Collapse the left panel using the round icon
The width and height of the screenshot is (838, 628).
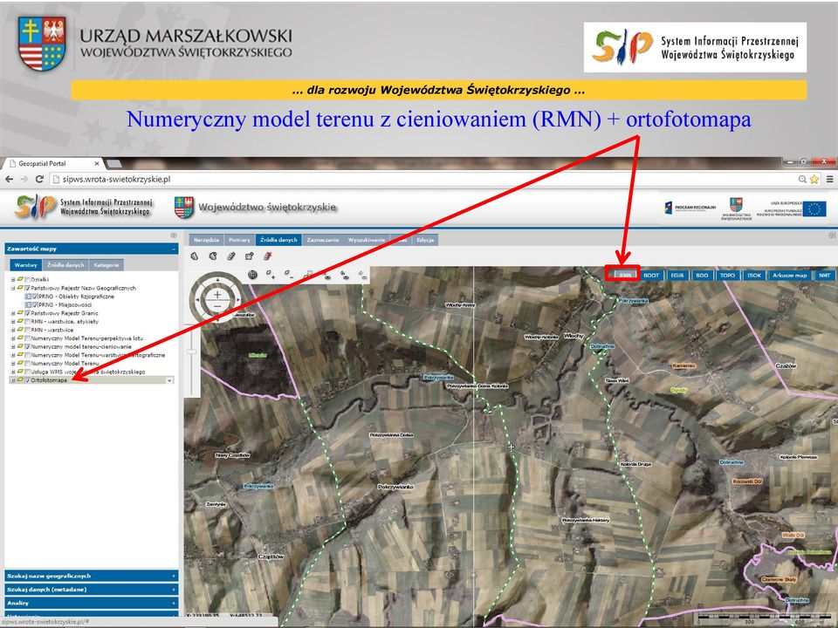click(x=173, y=235)
